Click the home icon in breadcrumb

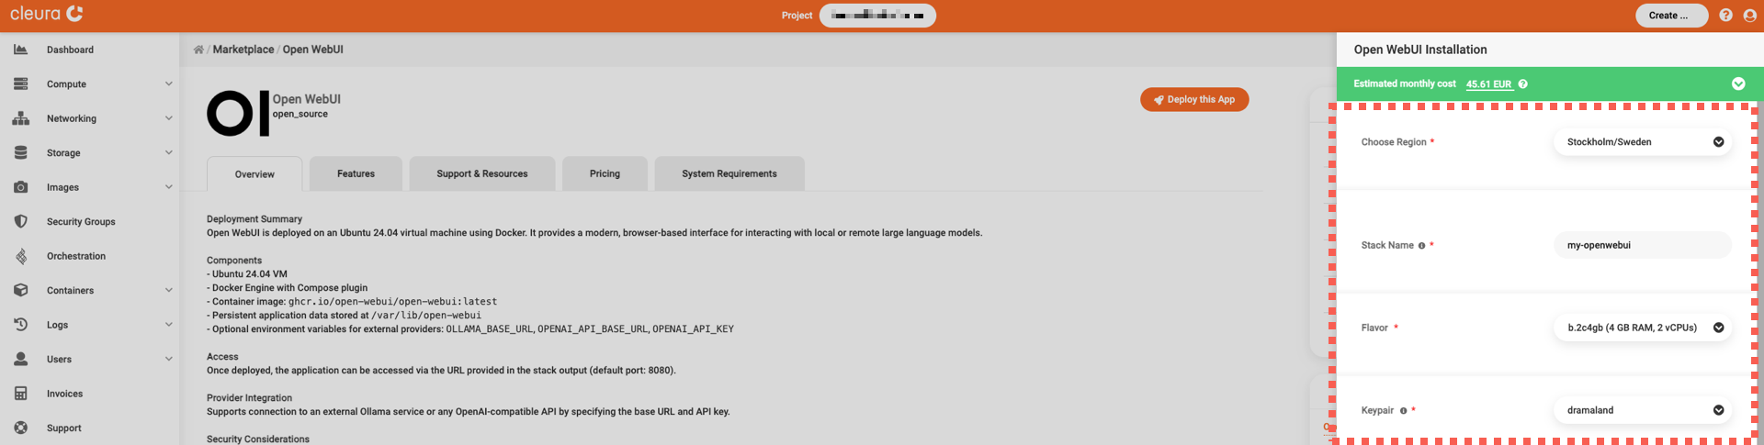point(198,50)
